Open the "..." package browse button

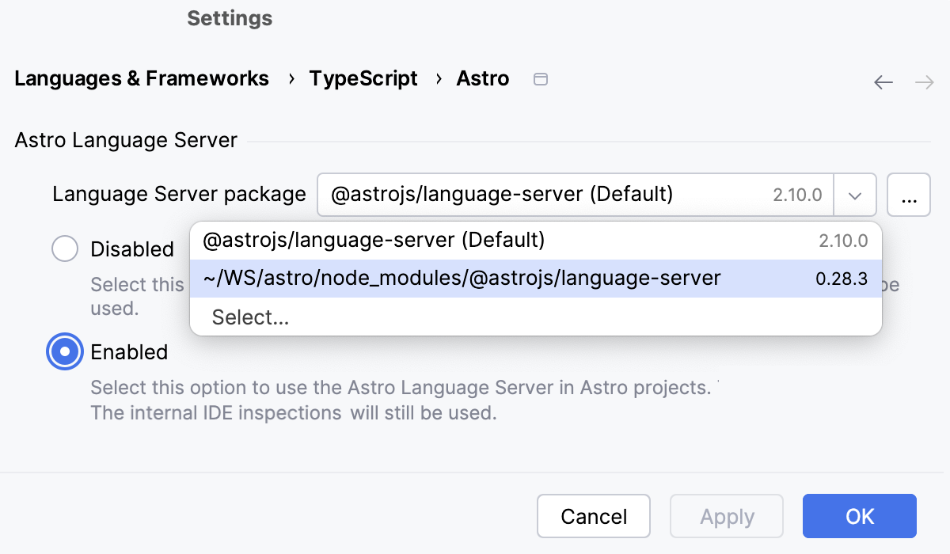(x=908, y=195)
